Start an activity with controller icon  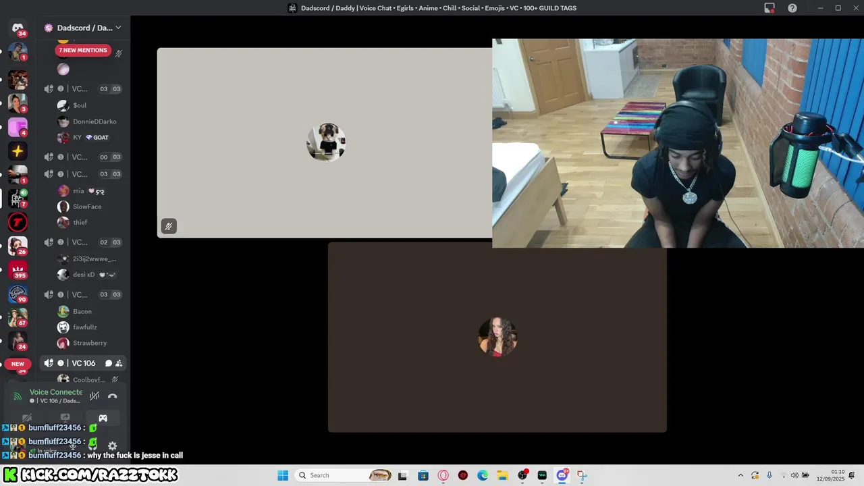click(103, 418)
